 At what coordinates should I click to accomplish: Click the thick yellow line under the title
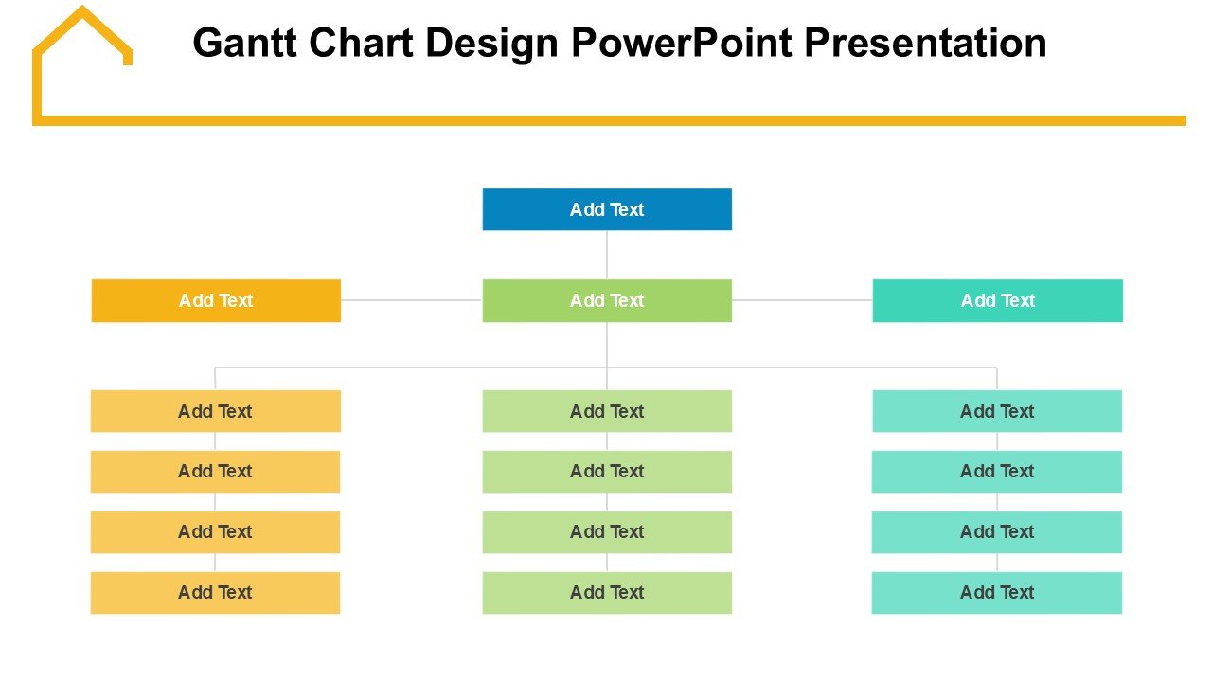[663, 120]
